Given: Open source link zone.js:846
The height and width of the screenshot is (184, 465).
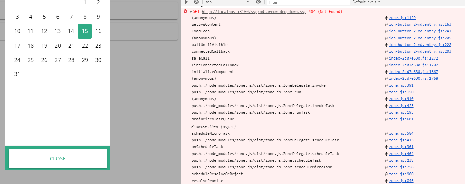Looking at the screenshot, I should point(401,181).
